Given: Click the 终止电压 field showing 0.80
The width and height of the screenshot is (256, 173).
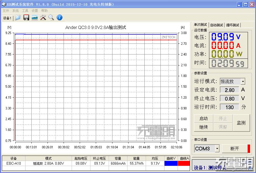Looking at the screenshot, I should click(229, 99).
